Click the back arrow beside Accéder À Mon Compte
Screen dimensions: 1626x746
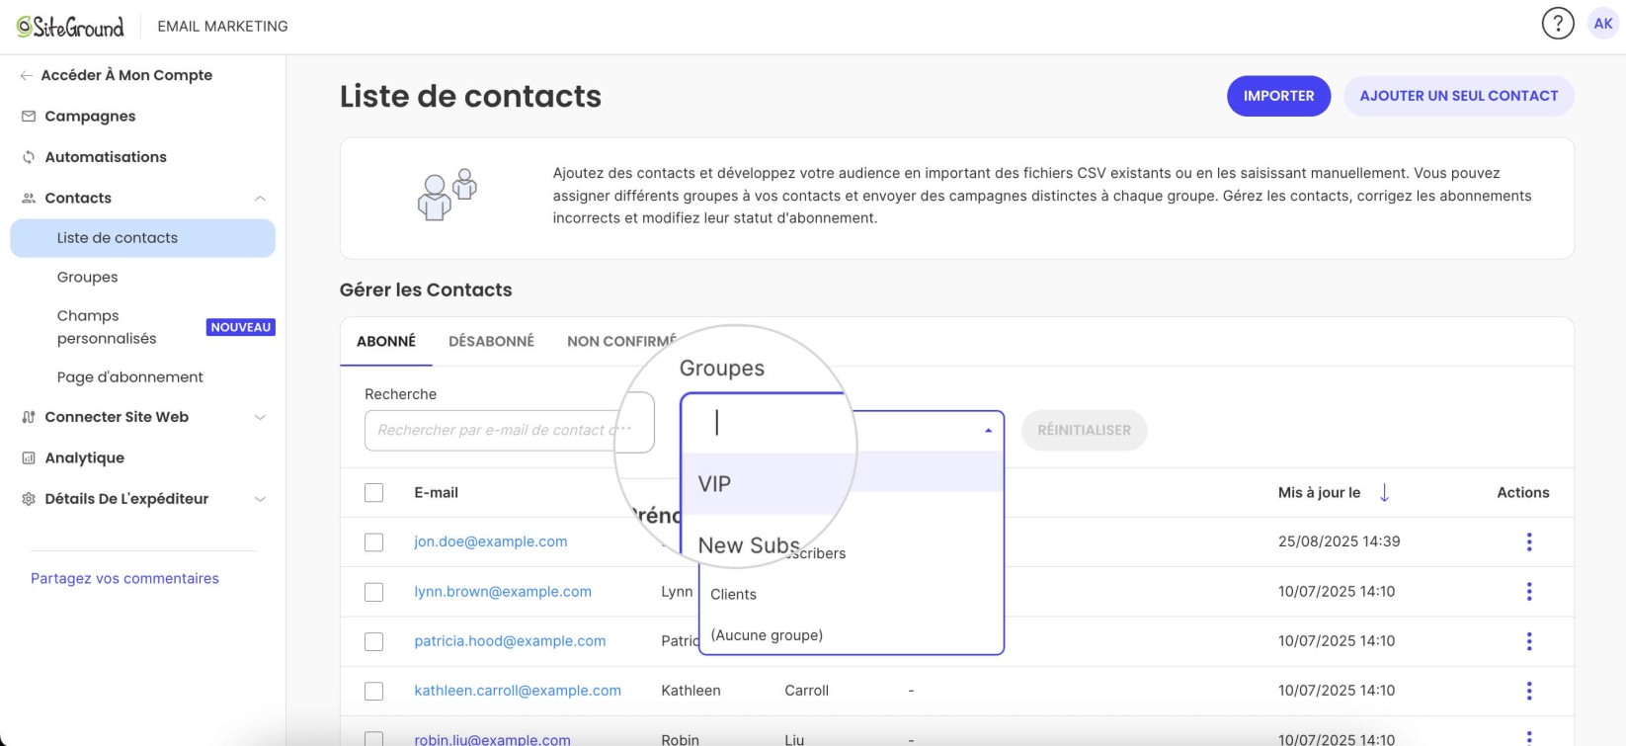click(x=27, y=75)
